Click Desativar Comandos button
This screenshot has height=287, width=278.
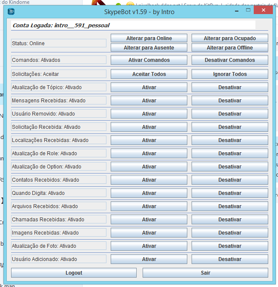click(x=230, y=60)
